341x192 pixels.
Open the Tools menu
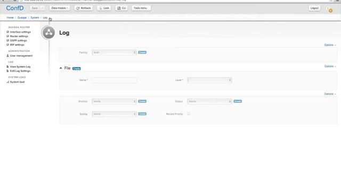pyautogui.click(x=141, y=8)
